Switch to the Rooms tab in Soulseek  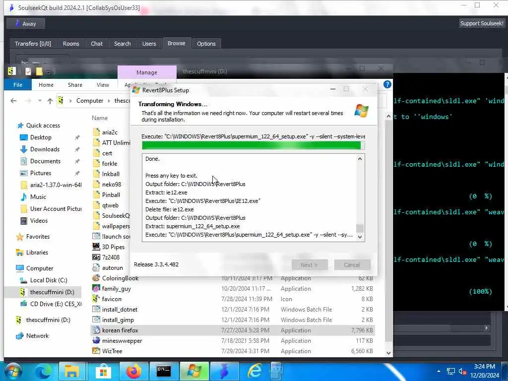[x=71, y=44]
